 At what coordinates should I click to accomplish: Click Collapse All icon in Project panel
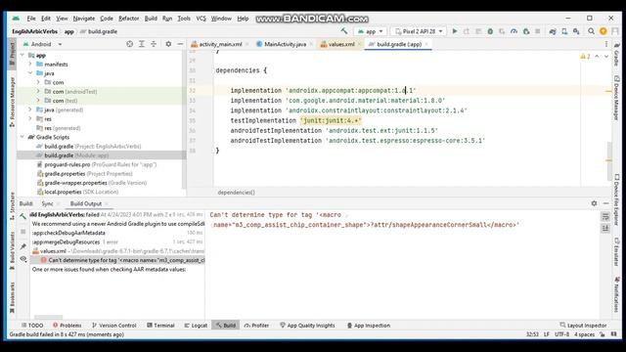(154, 44)
